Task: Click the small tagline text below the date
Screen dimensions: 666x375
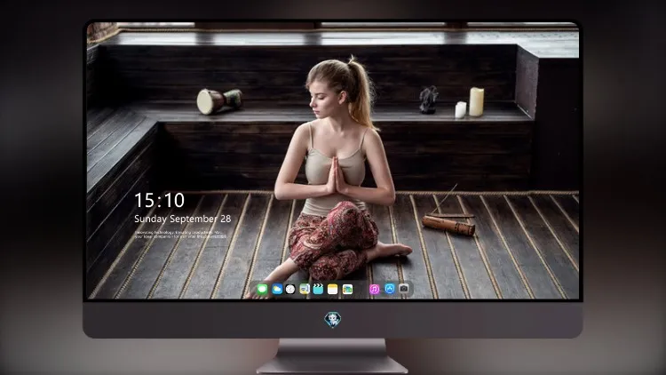Action: click(180, 235)
